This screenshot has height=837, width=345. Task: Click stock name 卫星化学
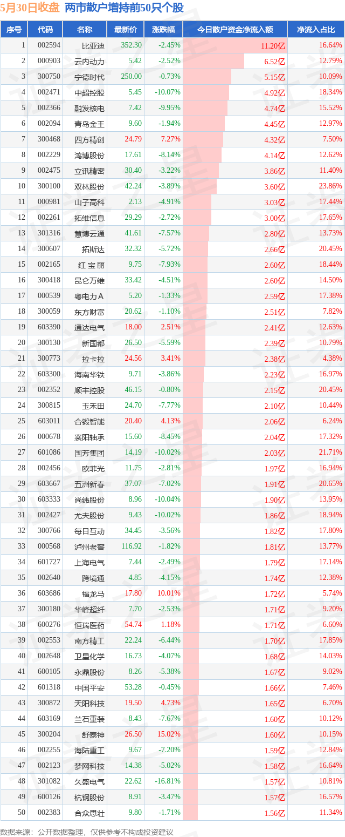pos(89,656)
